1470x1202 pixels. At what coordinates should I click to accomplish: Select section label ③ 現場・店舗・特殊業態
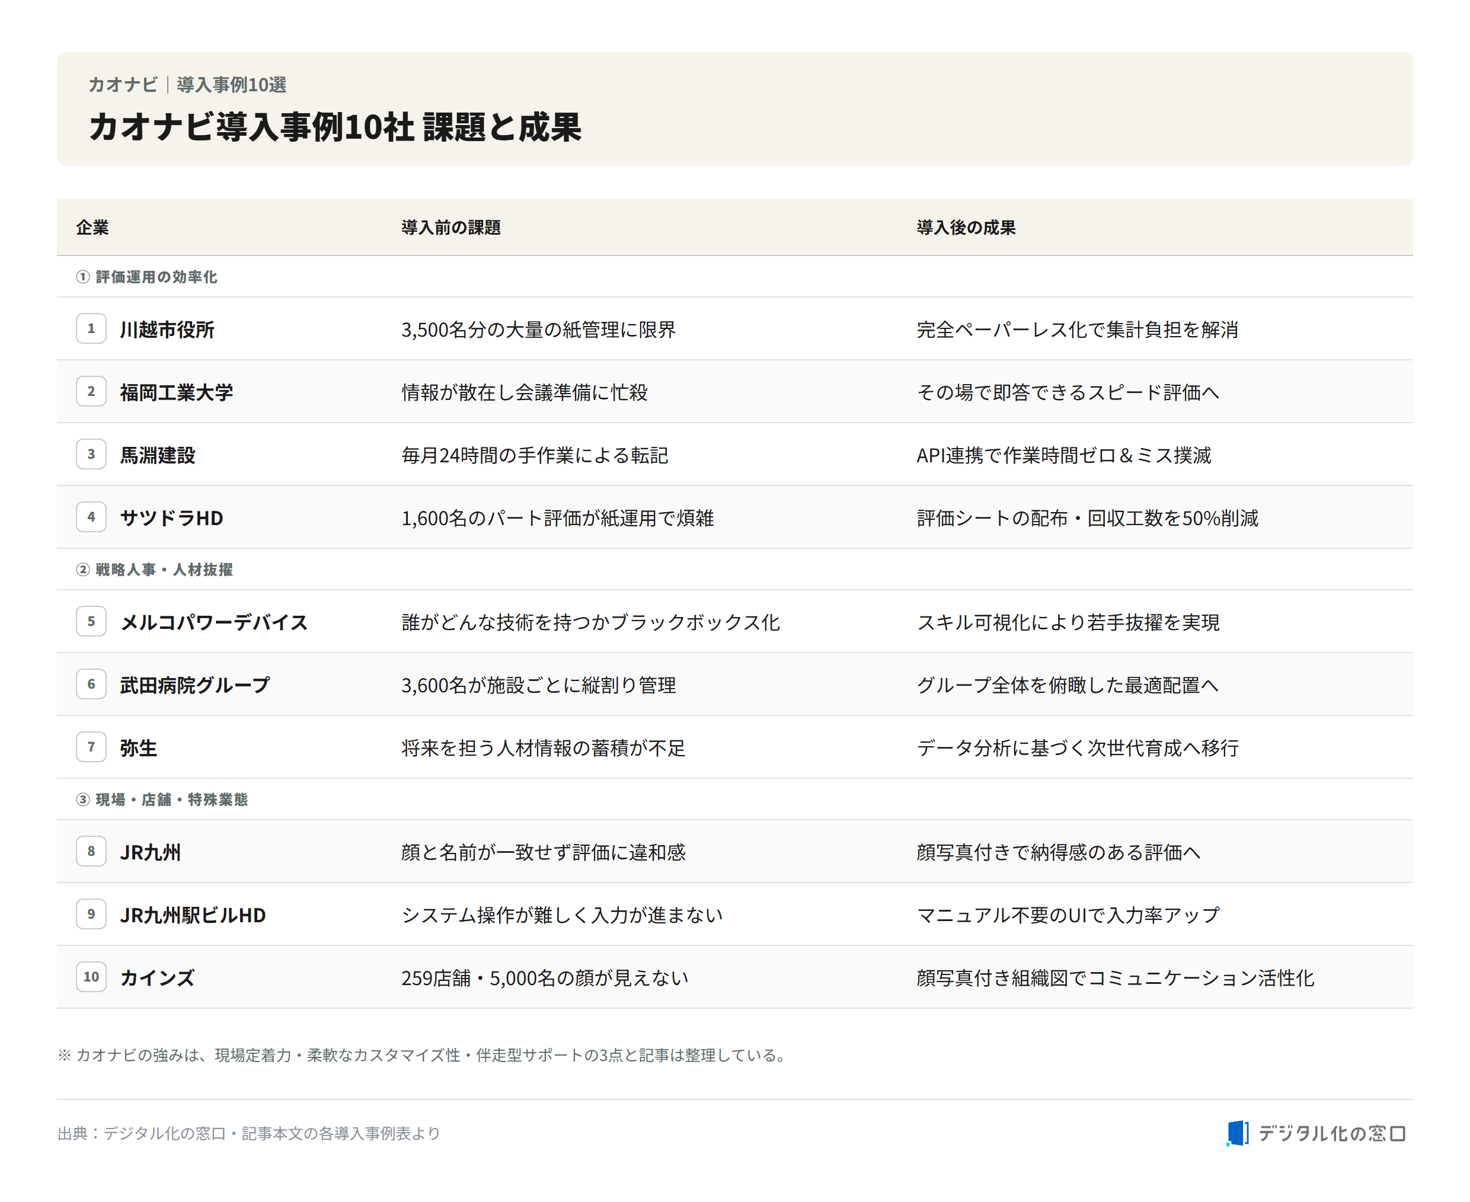click(161, 799)
